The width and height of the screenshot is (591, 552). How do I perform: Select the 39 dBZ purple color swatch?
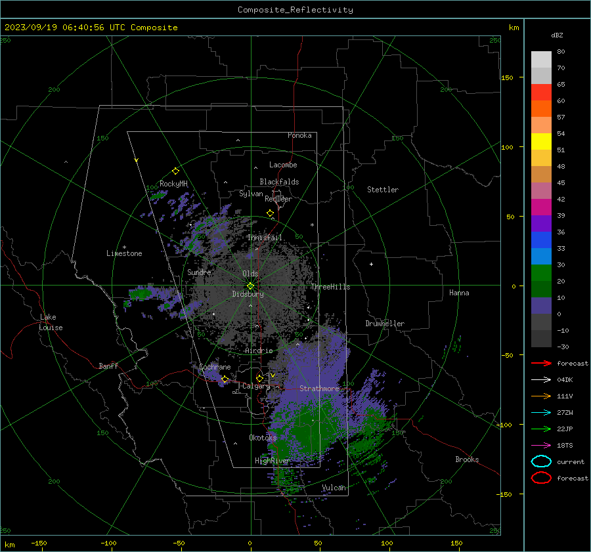[x=541, y=223]
